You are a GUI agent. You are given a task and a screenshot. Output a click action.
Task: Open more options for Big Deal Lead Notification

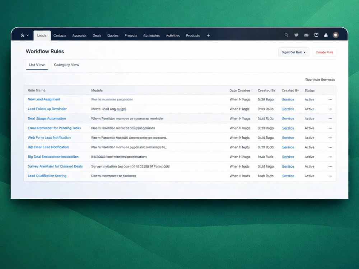point(330,147)
